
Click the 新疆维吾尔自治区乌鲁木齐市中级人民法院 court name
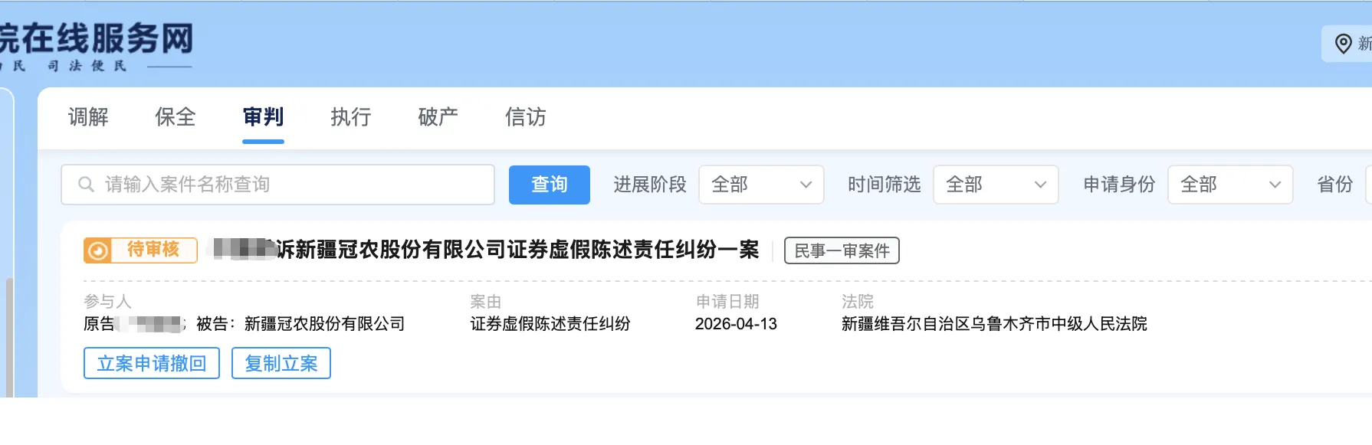[994, 324]
